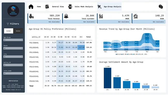Open the Month filter dropdown

click(x=13, y=48)
